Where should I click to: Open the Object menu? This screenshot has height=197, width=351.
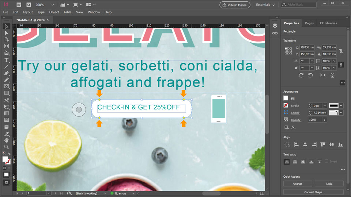pos(54,12)
